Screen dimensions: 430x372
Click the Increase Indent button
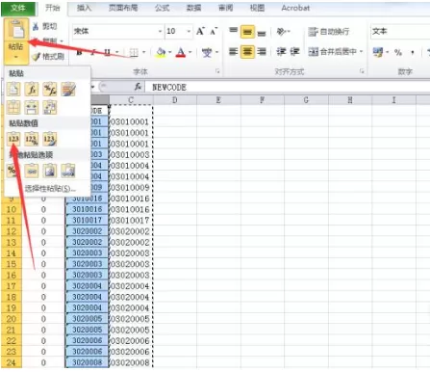pyautogui.click(x=294, y=51)
